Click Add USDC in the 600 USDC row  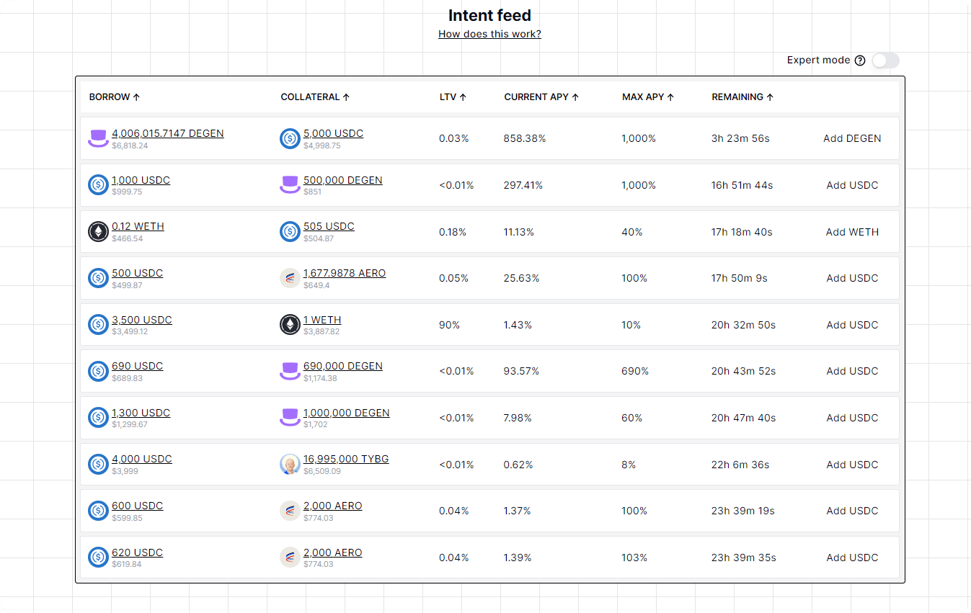[852, 511]
